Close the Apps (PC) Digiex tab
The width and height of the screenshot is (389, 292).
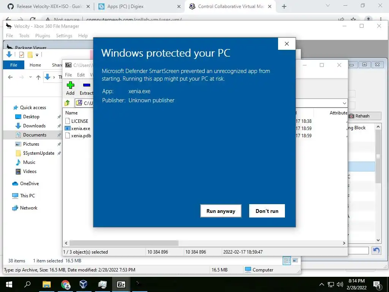[x=179, y=7]
